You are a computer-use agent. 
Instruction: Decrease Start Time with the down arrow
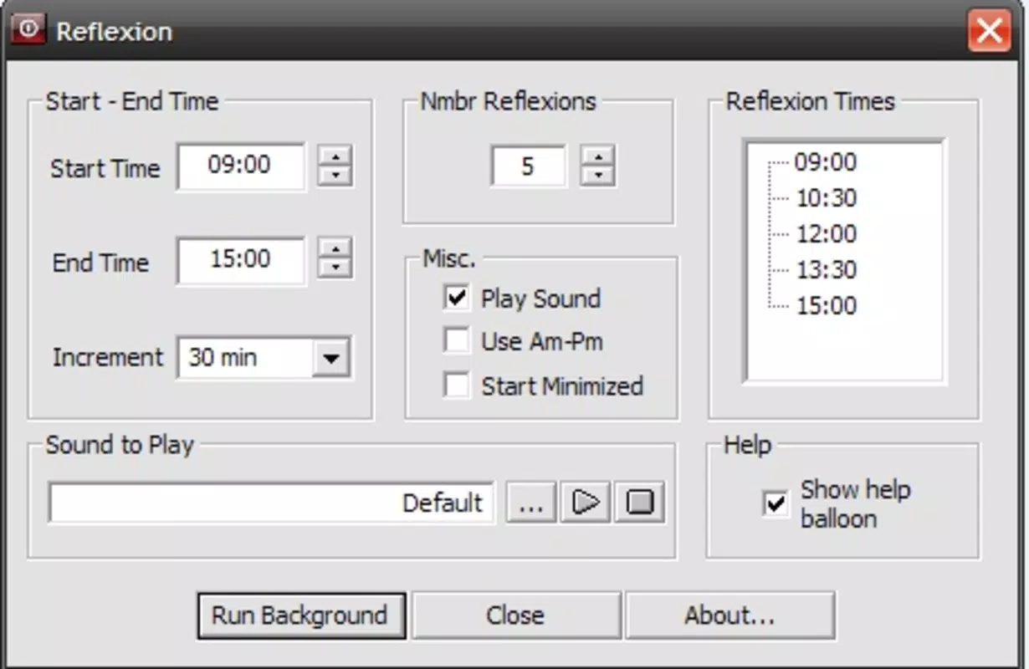pyautogui.click(x=335, y=176)
